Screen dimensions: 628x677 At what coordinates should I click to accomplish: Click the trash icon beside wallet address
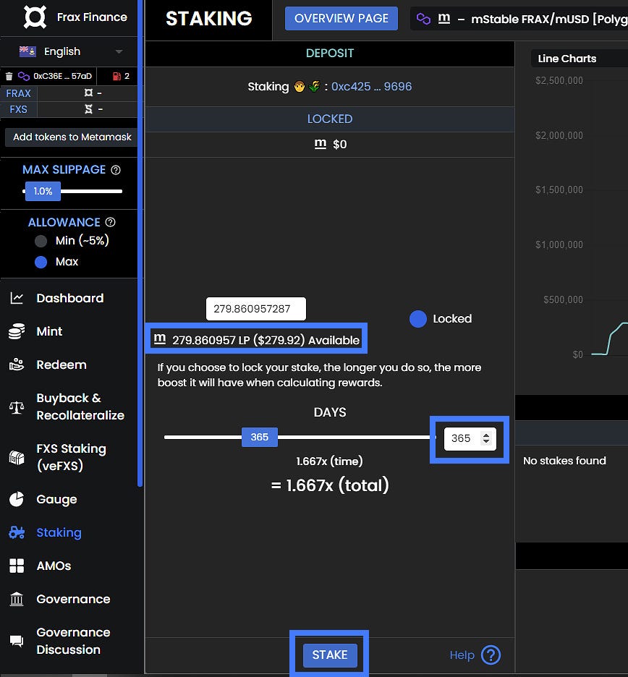[x=9, y=77]
